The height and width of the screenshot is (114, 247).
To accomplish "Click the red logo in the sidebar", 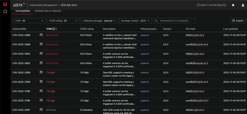I will coord(5,5).
